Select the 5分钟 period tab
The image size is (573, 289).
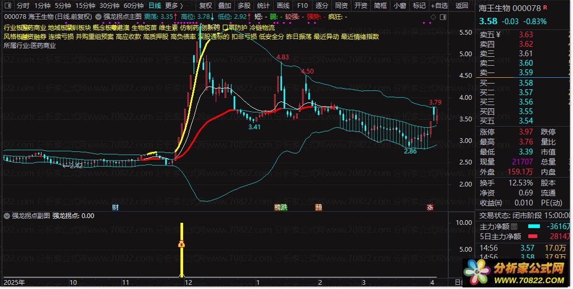(63, 5)
